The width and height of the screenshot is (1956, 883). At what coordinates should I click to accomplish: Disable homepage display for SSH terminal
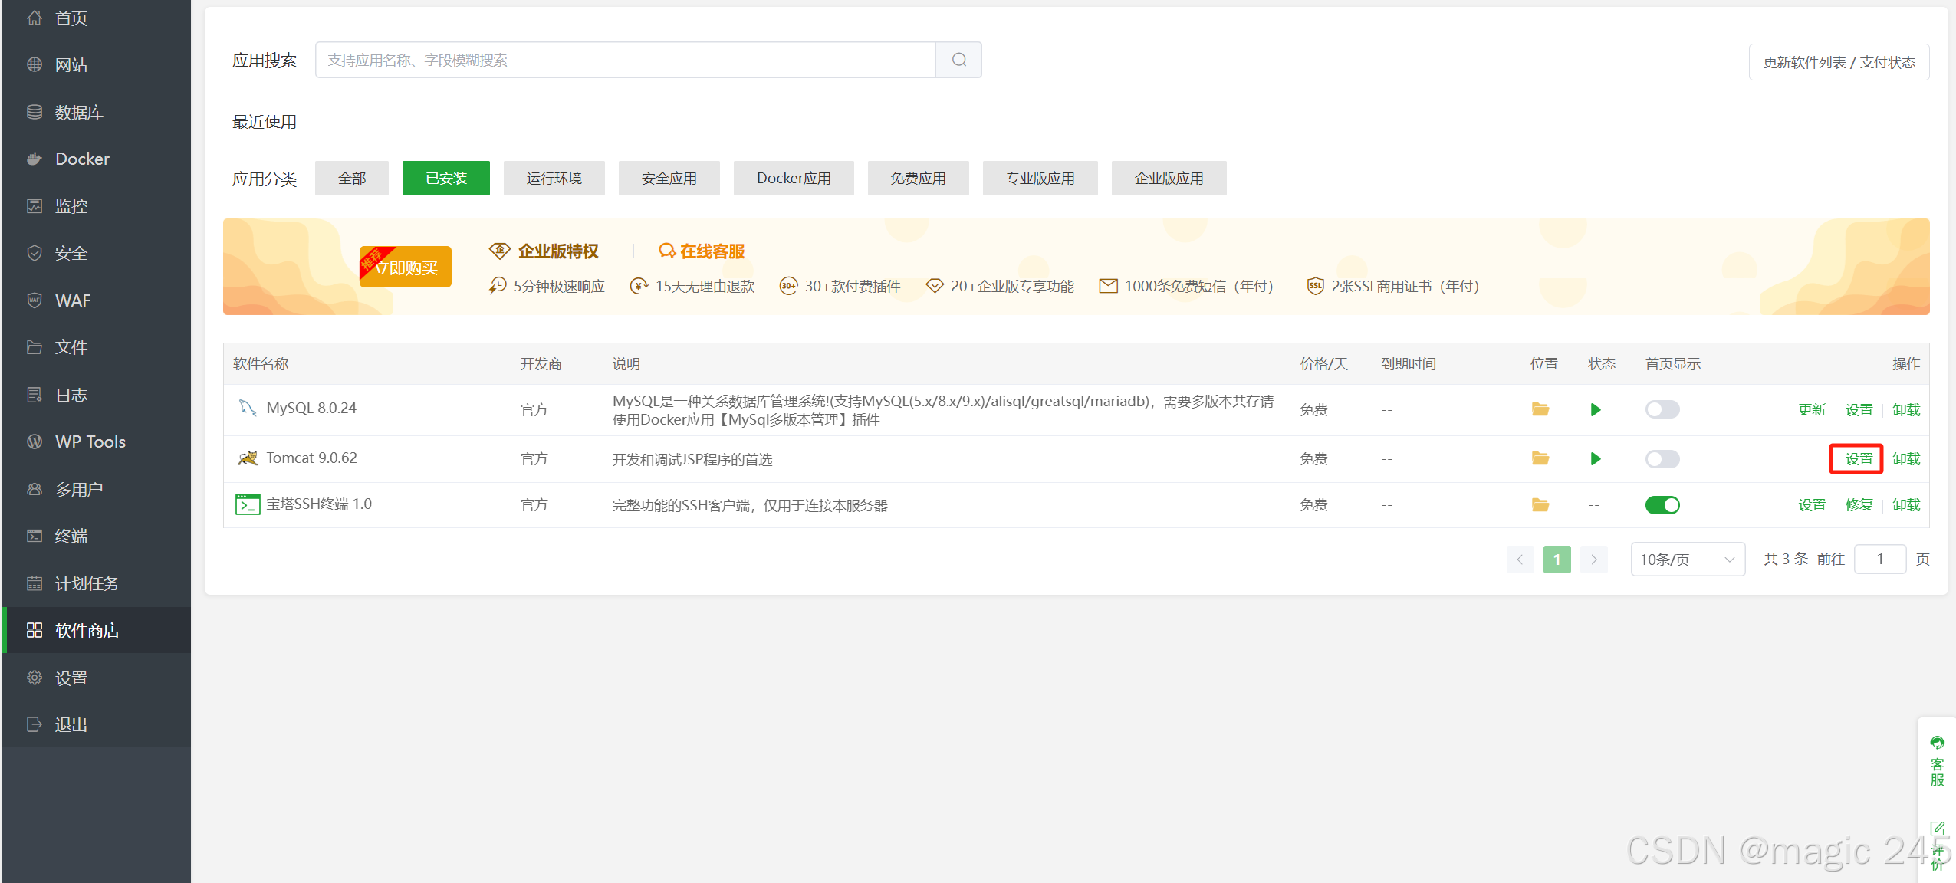coord(1662,505)
